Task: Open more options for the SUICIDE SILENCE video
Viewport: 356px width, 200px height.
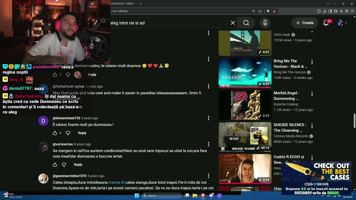Action: pos(312,126)
